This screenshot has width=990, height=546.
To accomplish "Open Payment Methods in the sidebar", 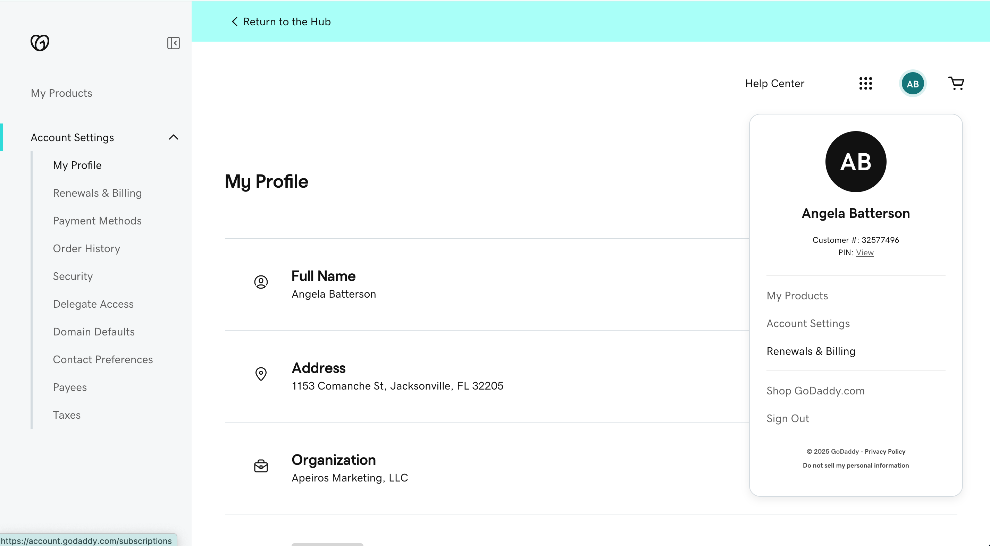I will (97, 220).
